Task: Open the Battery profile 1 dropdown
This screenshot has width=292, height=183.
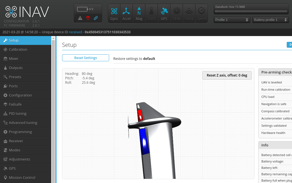Action: [x=270, y=20]
